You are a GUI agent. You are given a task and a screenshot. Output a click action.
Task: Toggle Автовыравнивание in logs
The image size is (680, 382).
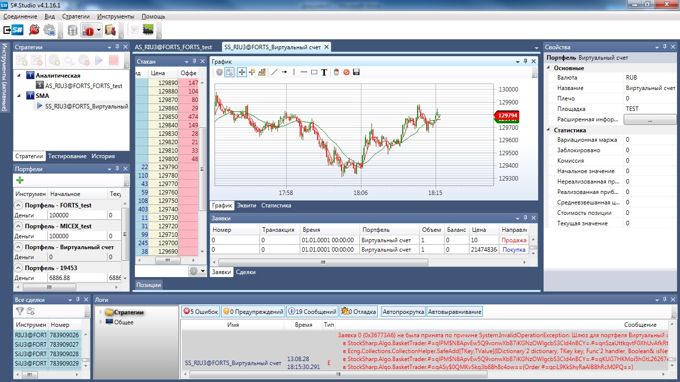click(x=454, y=312)
